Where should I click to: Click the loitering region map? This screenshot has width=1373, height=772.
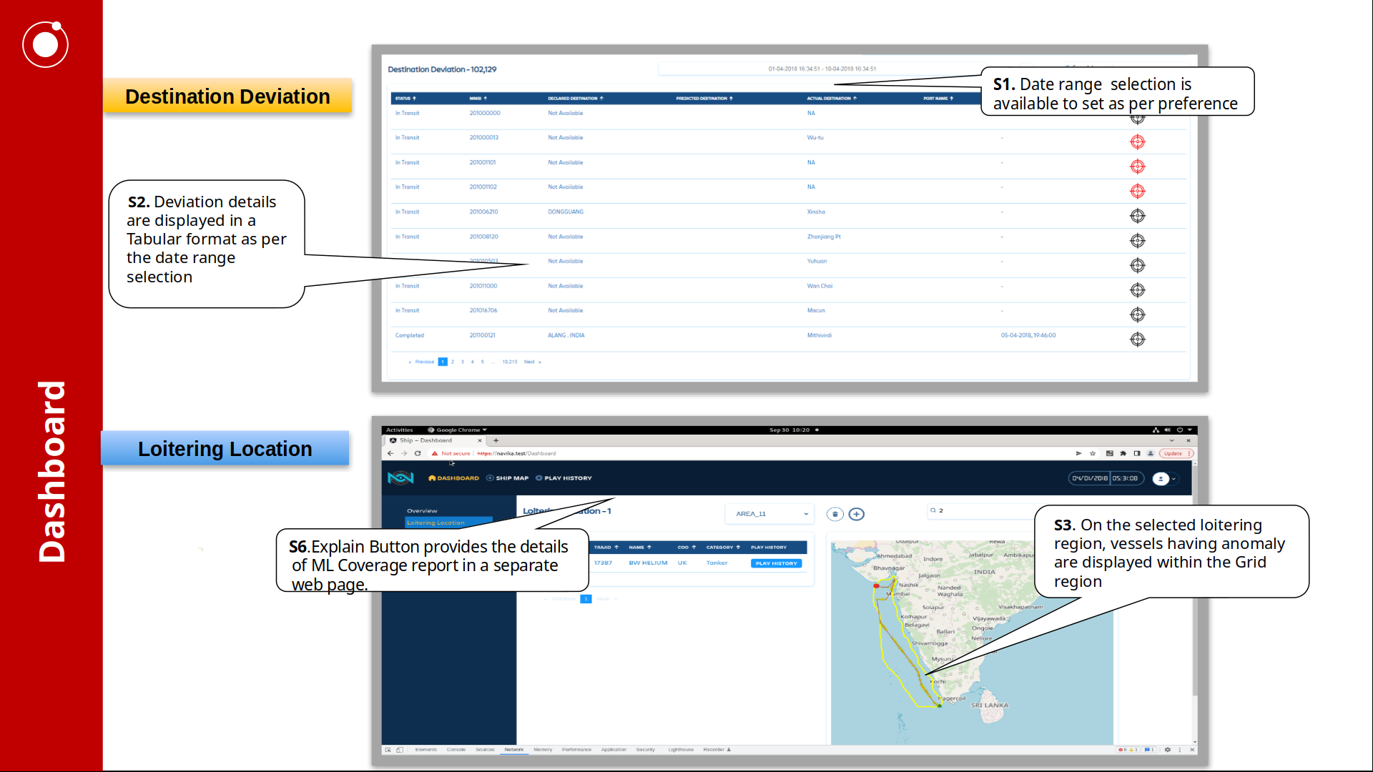pos(972,643)
